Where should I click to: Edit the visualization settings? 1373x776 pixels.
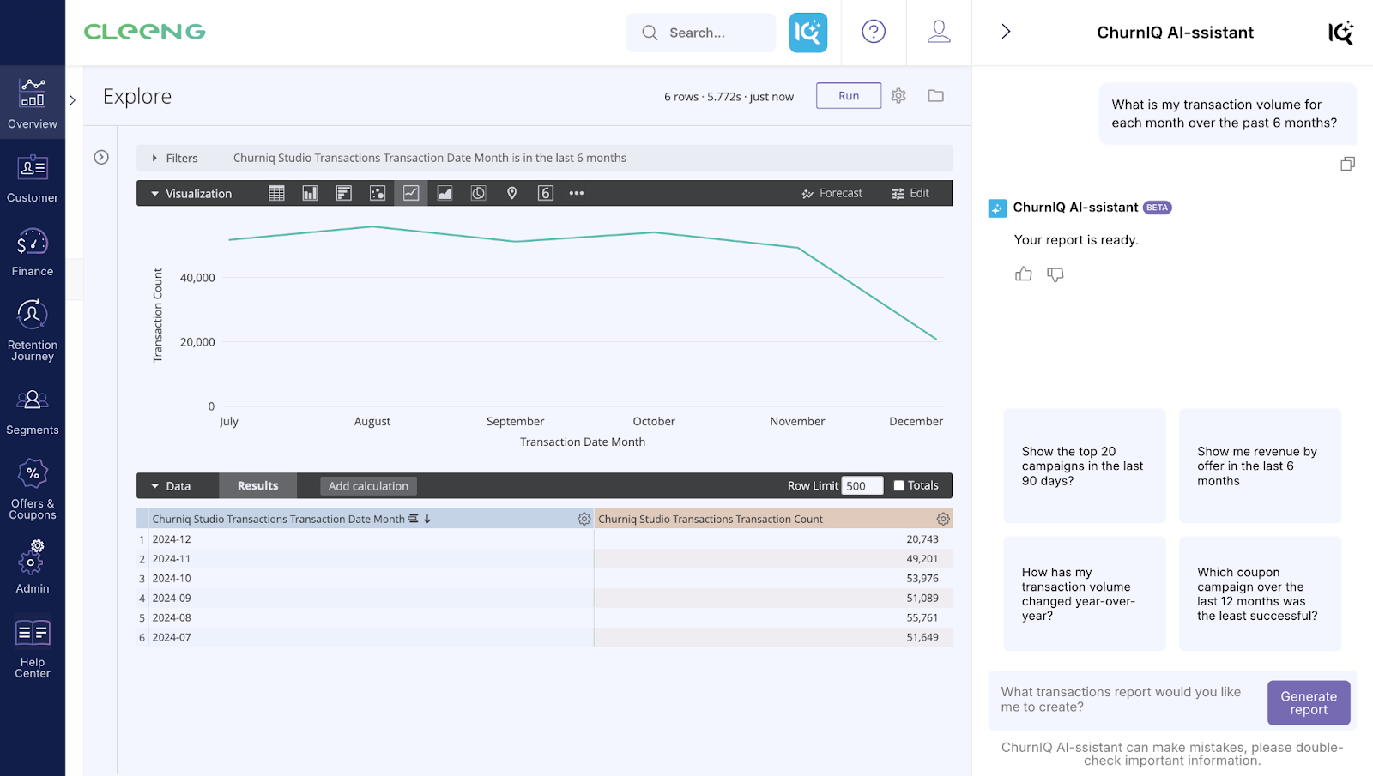[910, 194]
